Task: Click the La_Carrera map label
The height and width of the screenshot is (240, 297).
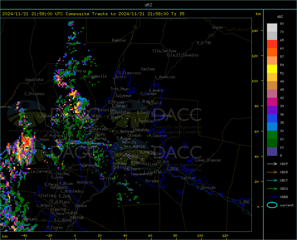Action: [x=41, y=171]
